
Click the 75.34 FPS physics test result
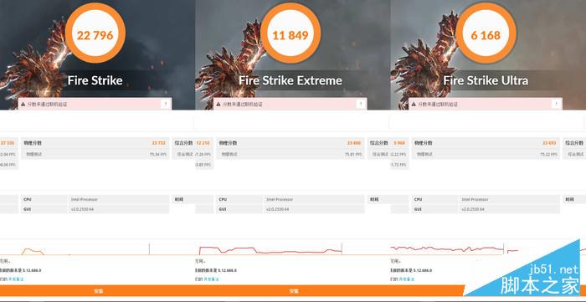(159, 154)
